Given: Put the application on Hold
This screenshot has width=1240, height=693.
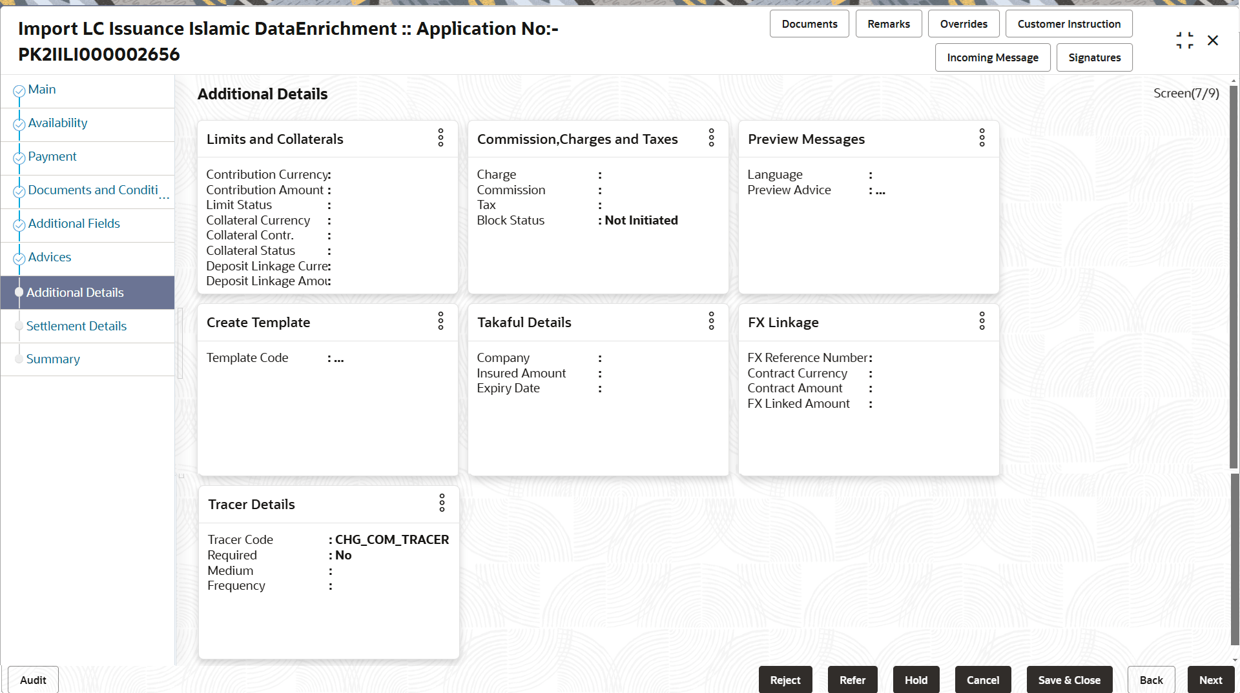Looking at the screenshot, I should click(916, 680).
